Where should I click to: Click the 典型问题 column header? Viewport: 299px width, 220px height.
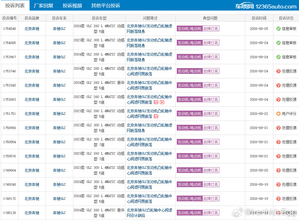coord(210,18)
